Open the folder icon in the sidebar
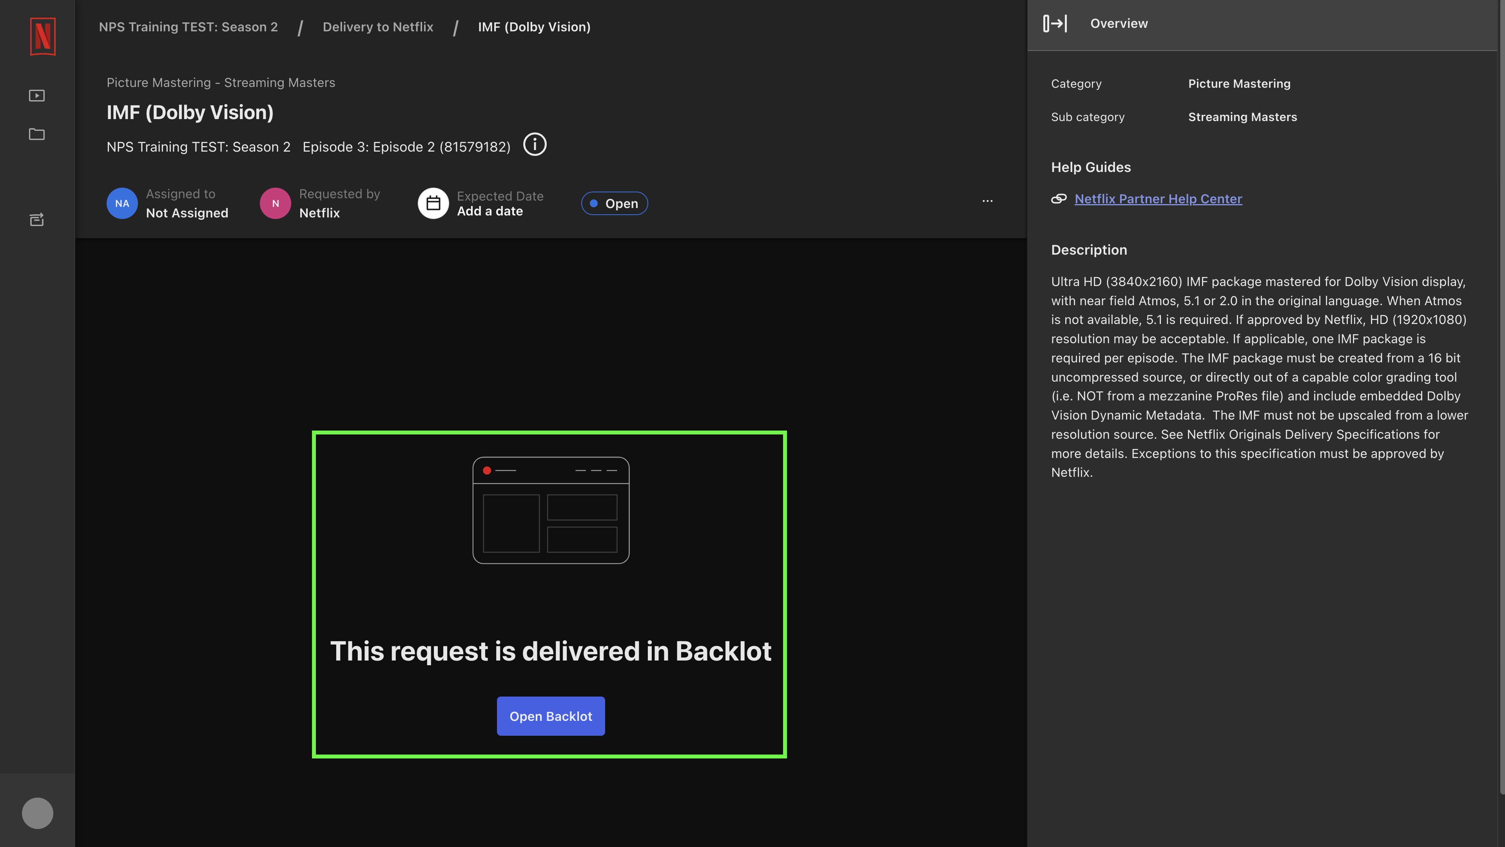 pyautogui.click(x=37, y=134)
